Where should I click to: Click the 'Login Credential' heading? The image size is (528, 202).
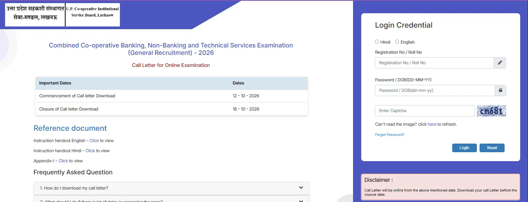point(404,25)
